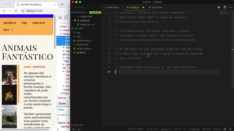Open the ANIMAIS nav link

point(10,23)
